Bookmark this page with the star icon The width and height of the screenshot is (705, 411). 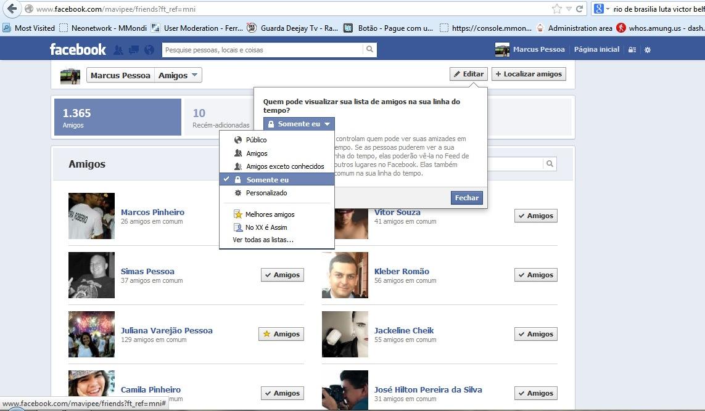point(556,9)
